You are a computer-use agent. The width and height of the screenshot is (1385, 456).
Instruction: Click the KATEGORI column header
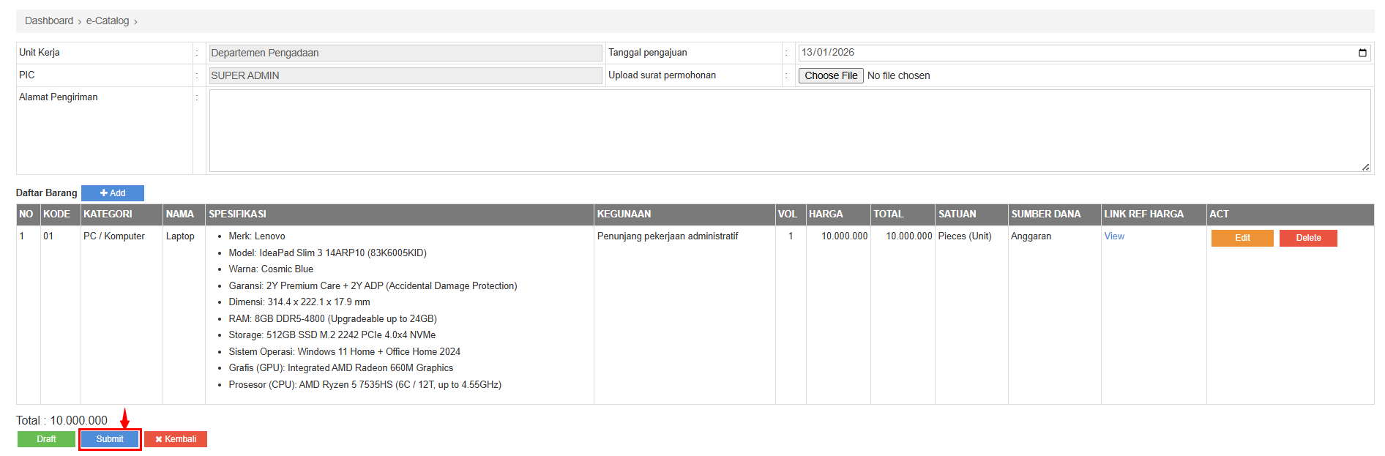tap(108, 214)
